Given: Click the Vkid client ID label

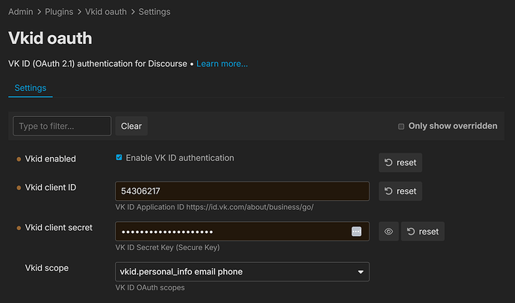Looking at the screenshot, I should click(x=51, y=188).
